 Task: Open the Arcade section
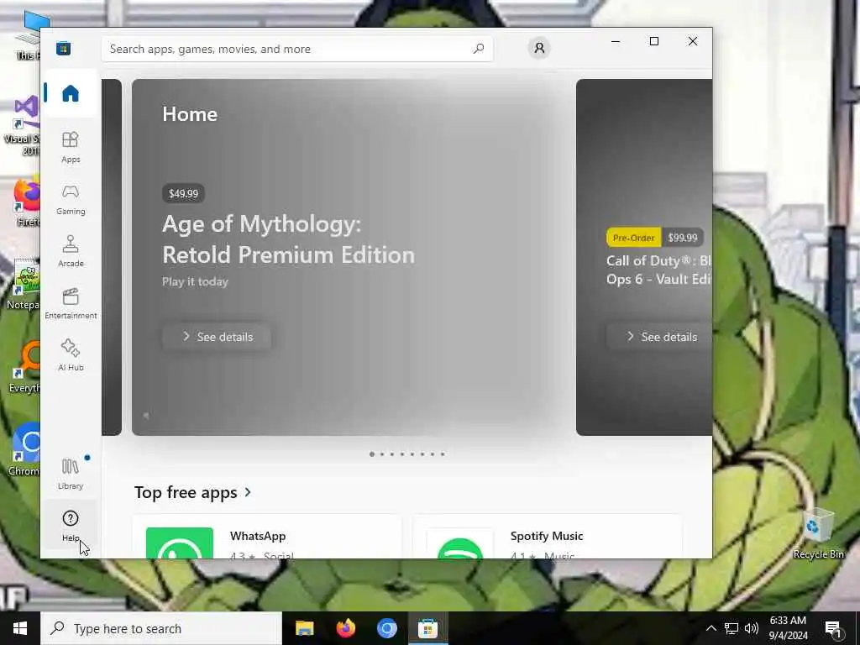[x=71, y=251]
